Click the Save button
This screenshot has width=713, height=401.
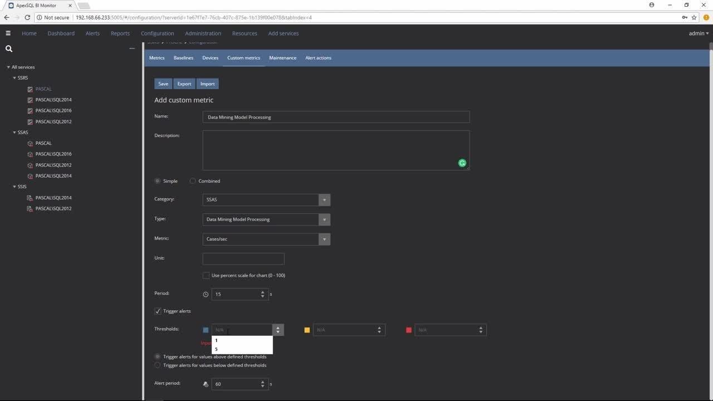click(163, 84)
